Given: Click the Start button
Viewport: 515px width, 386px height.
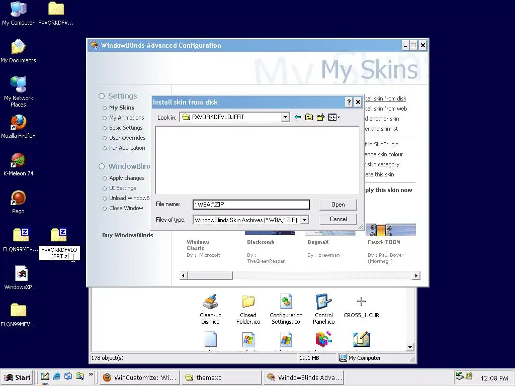Looking at the screenshot, I should pyautogui.click(x=18, y=377).
